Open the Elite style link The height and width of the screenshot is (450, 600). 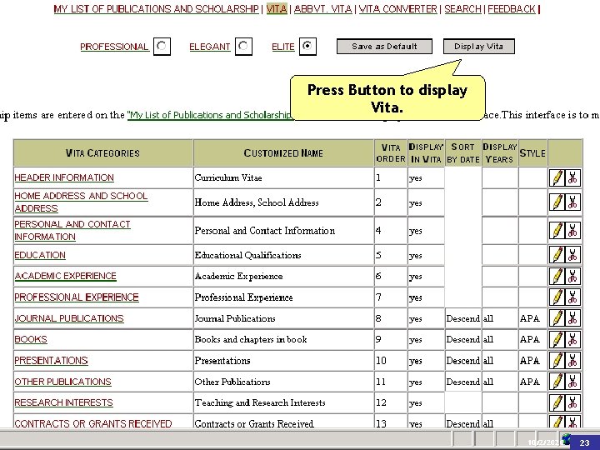(283, 47)
